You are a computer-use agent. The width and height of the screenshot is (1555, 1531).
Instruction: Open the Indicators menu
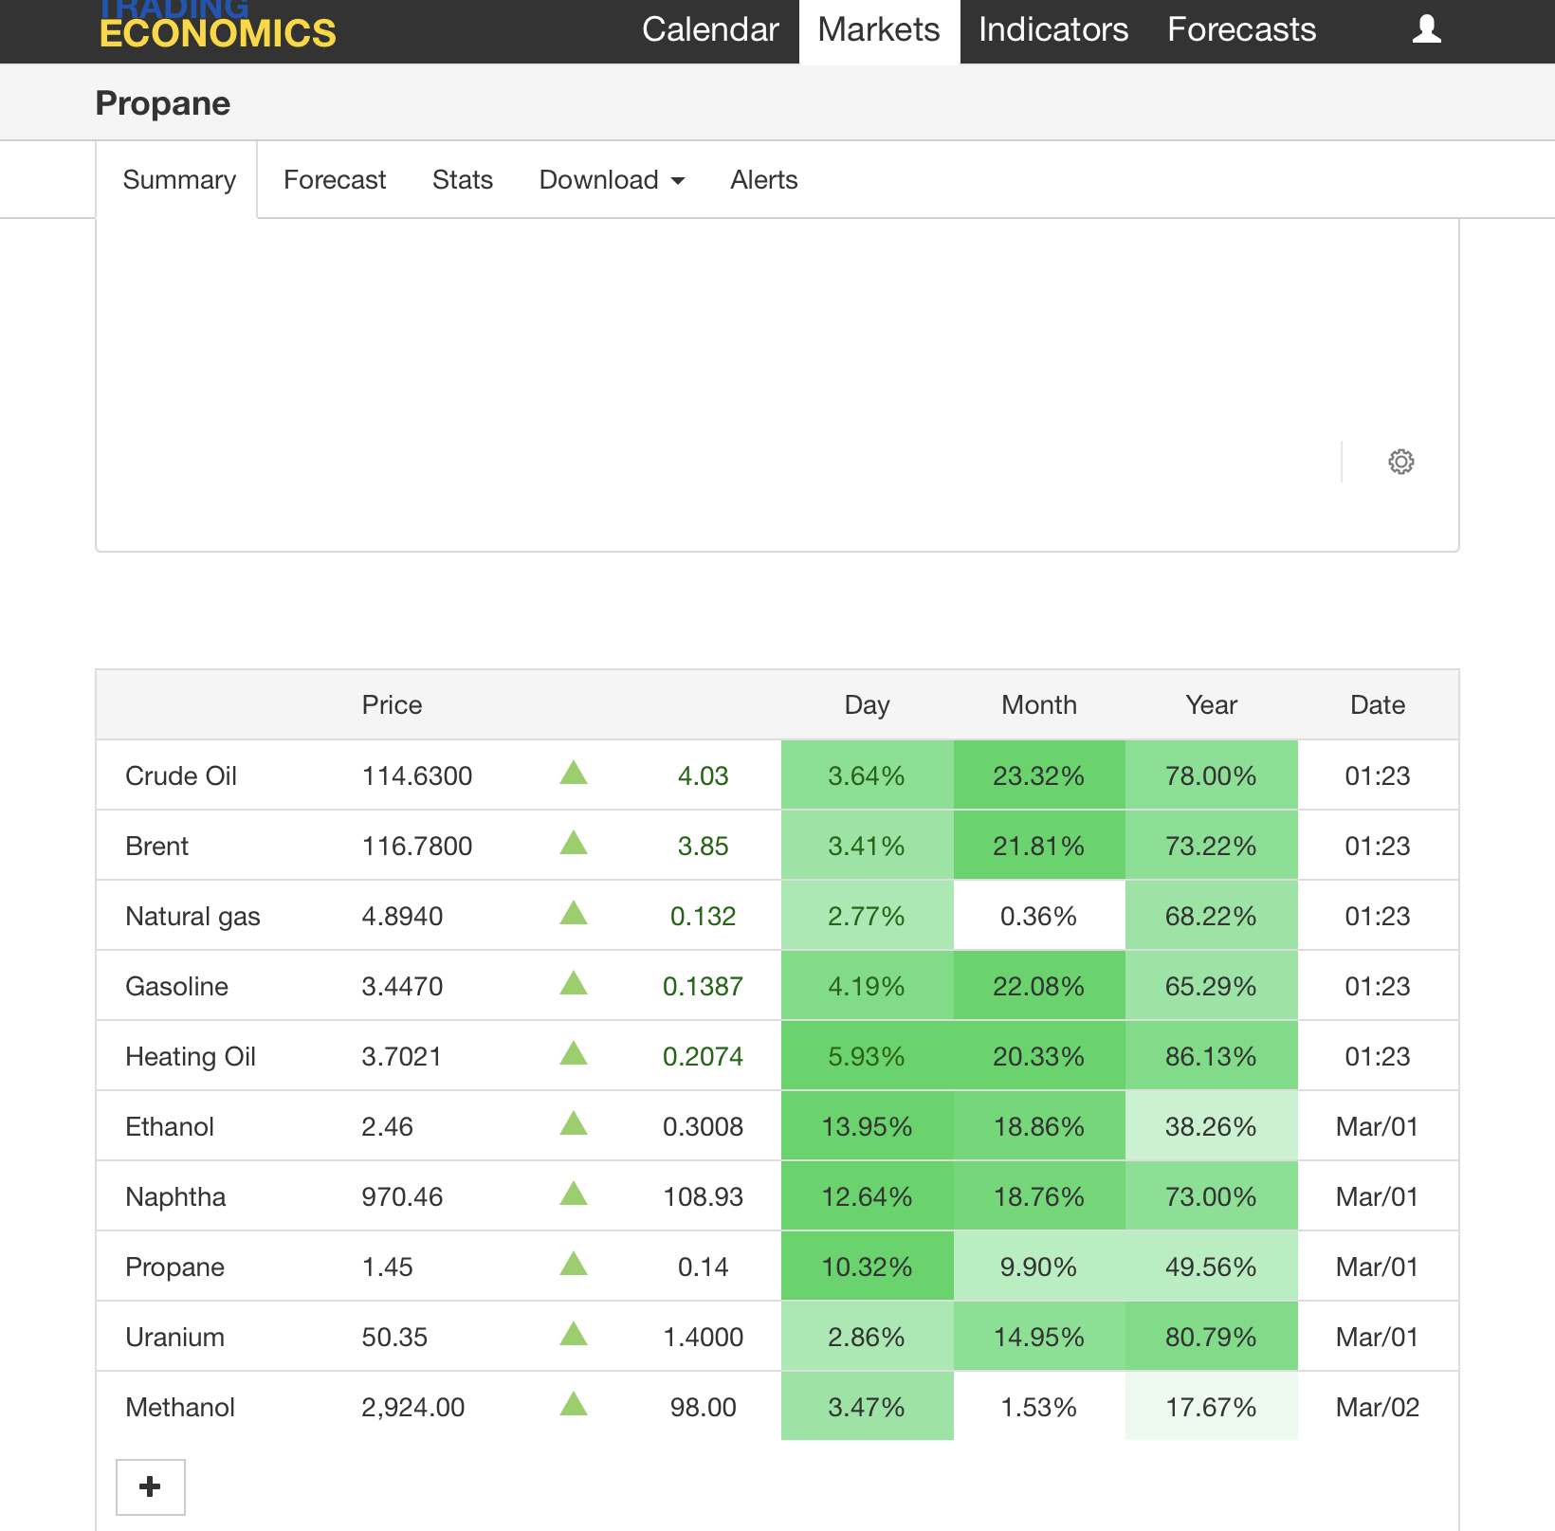1052,29
